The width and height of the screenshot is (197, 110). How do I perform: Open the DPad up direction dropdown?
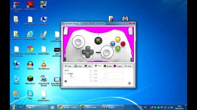point(99,71)
